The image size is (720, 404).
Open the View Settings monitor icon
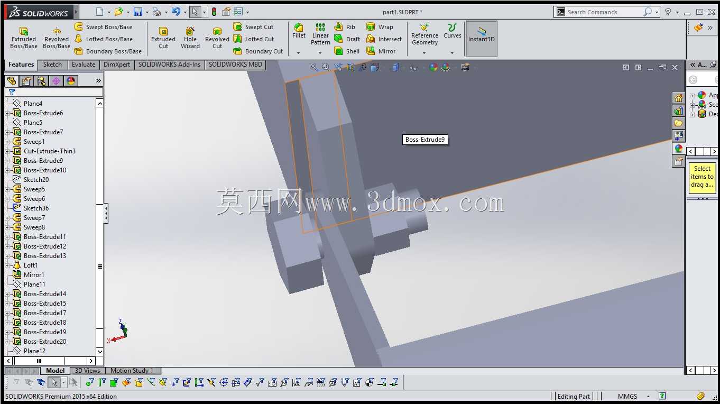465,67
